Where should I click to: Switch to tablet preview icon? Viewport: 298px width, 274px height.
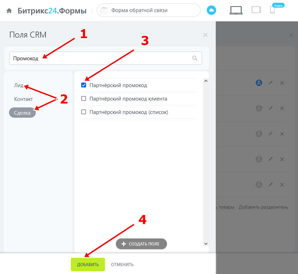tap(256, 10)
